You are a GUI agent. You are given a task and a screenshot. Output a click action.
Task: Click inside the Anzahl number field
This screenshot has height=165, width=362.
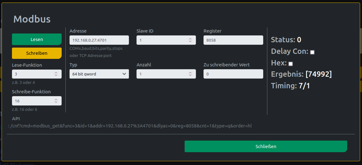166,74
